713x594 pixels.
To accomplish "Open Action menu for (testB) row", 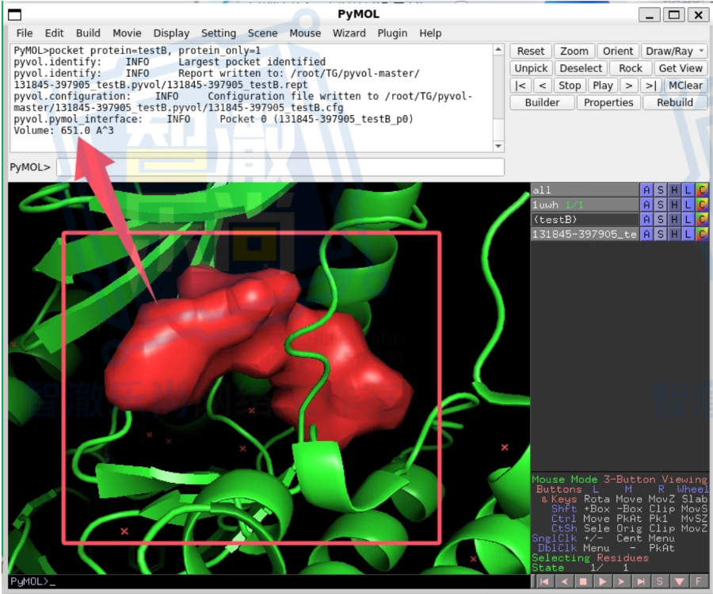I will [x=646, y=220].
